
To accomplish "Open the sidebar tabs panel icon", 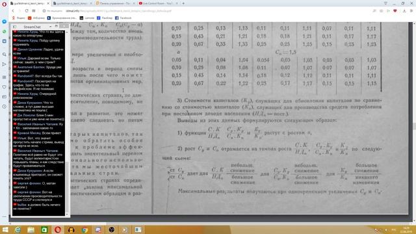I will [5, 97].
